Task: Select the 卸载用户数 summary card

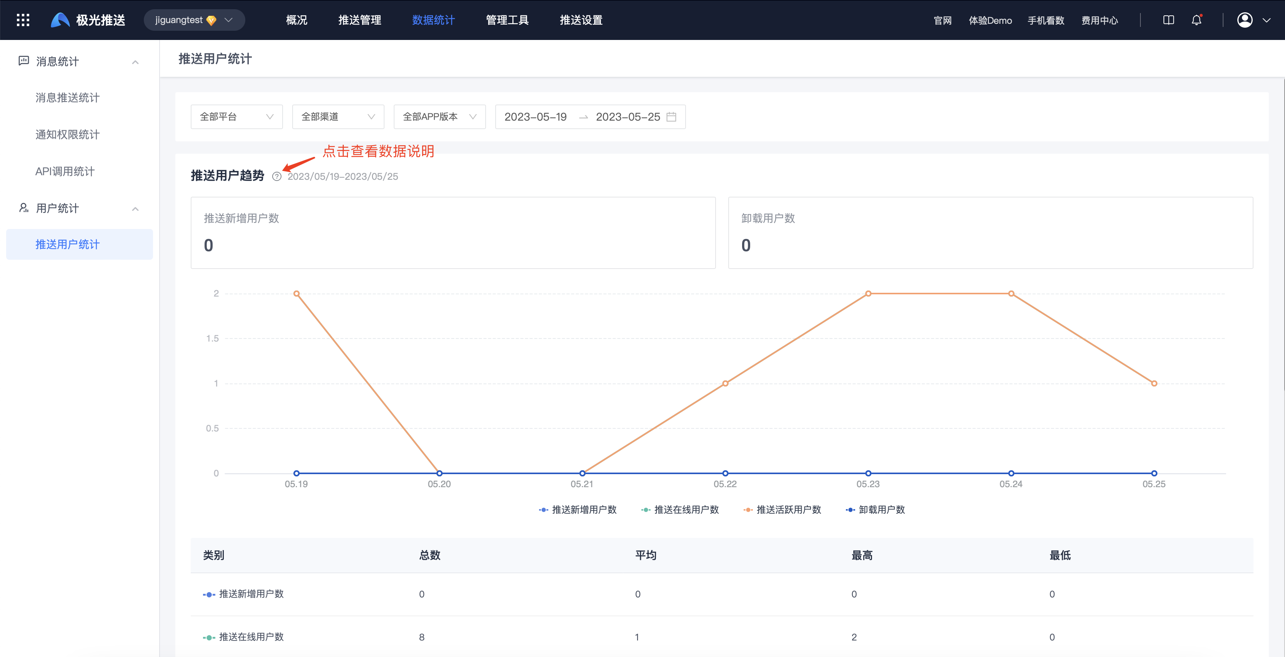Action: [991, 233]
